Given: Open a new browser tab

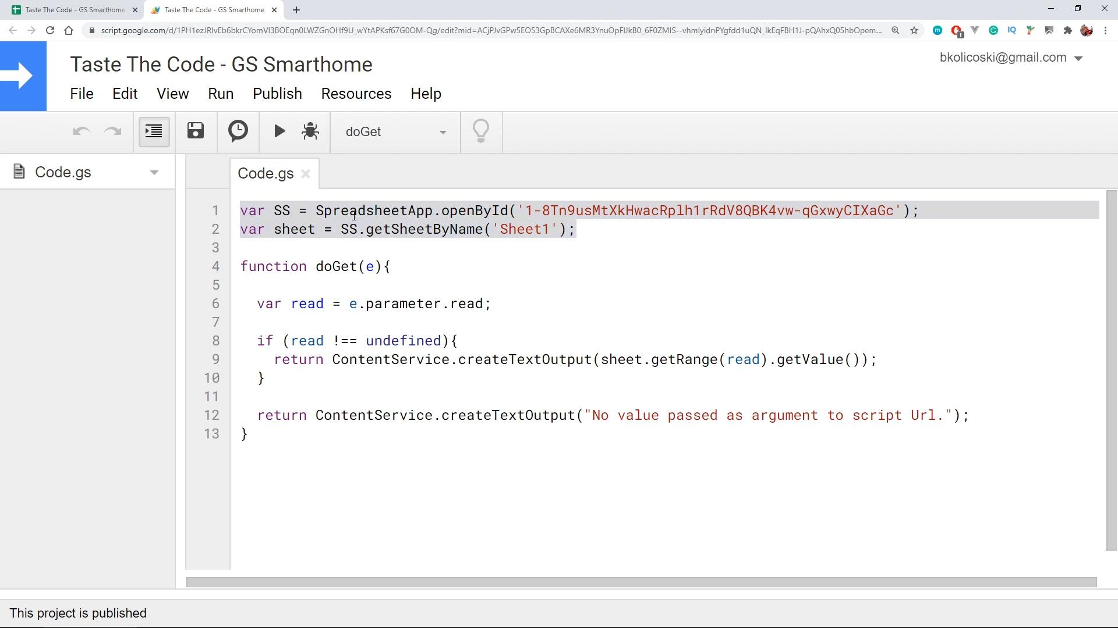Looking at the screenshot, I should click(x=296, y=10).
